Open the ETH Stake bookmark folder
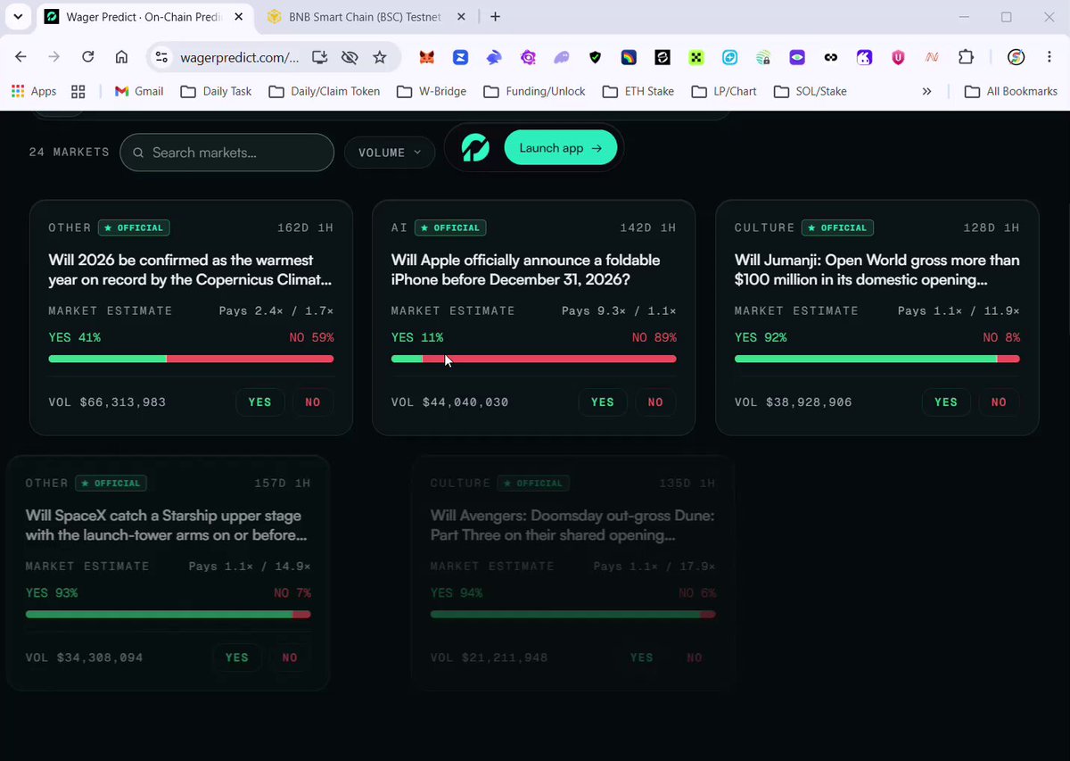Screen dimensions: 1070x761 [x=638, y=91]
